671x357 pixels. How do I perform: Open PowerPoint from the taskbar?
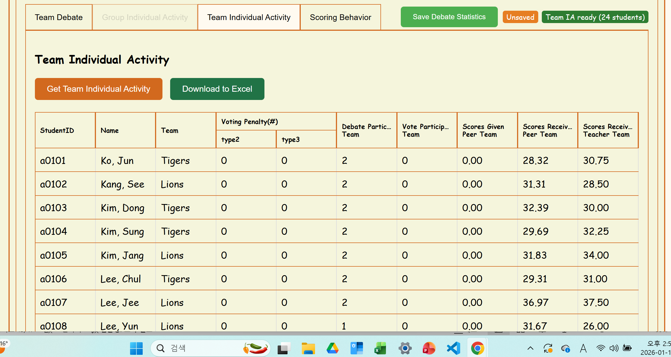coord(429,348)
